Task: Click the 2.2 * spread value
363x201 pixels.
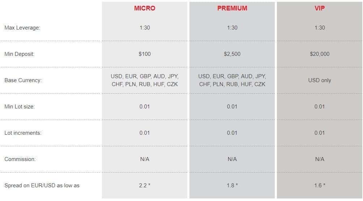Action: 145,186
